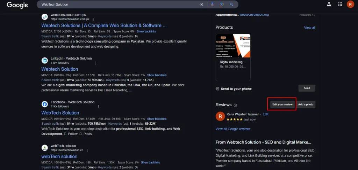
Task: Click Keywords link in webtechsolution.co result
Action: click(x=105, y=167)
